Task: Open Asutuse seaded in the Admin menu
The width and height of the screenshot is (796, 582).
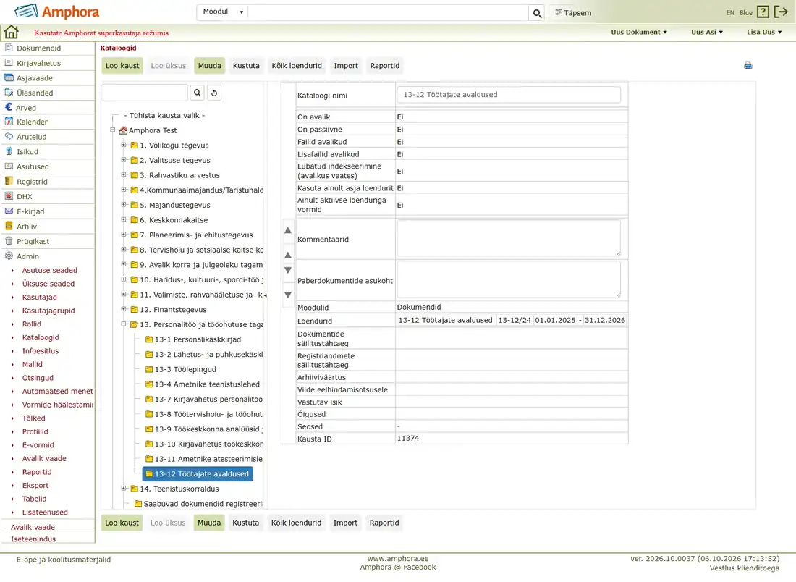Action: coord(50,270)
